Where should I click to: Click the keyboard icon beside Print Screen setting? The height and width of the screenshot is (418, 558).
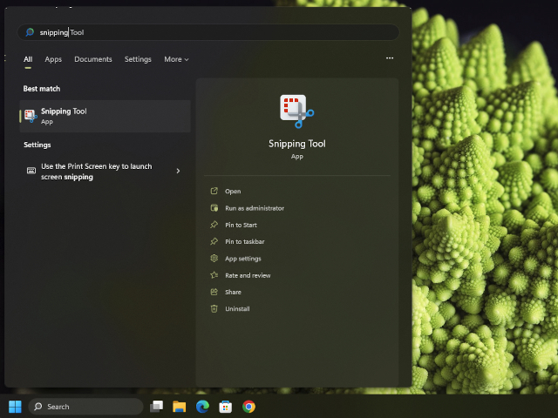pyautogui.click(x=31, y=171)
